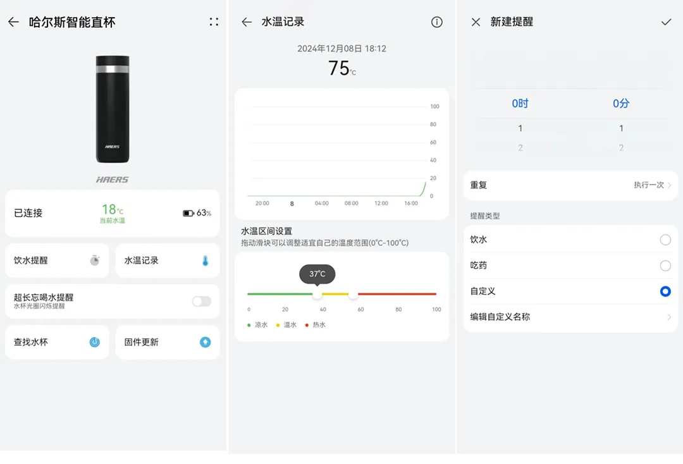Select 0分 in the minute picker

tap(621, 103)
